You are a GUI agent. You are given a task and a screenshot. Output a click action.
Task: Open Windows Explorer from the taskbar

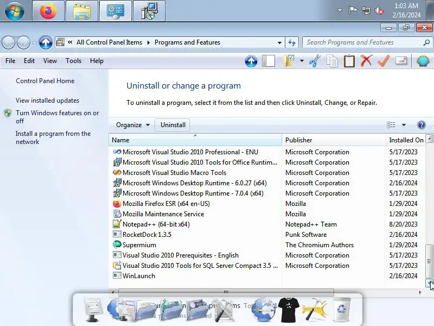tap(82, 11)
